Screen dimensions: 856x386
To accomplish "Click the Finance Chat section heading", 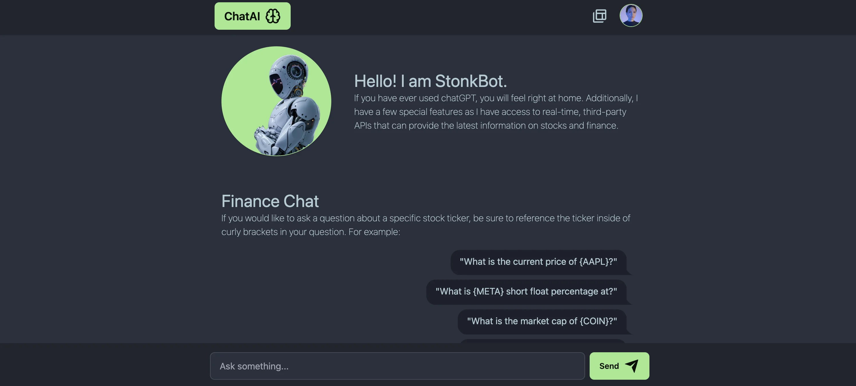I will [270, 201].
